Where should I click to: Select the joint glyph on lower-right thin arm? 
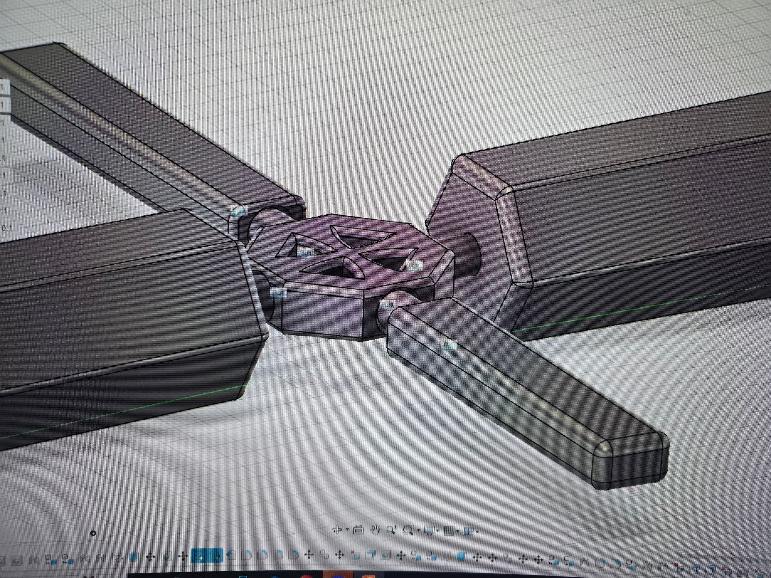pos(449,344)
